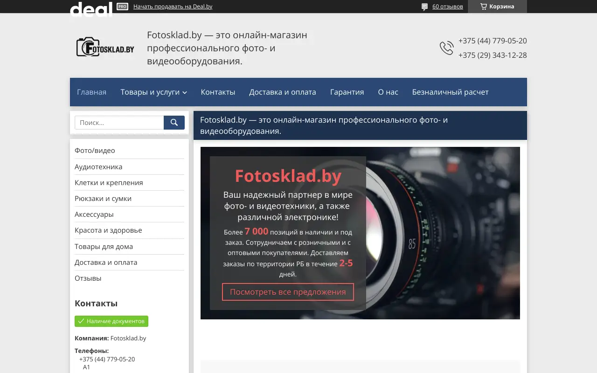This screenshot has height=373, width=597.
Task: Click the green checkmark on Наличие документов
Action: point(81,321)
